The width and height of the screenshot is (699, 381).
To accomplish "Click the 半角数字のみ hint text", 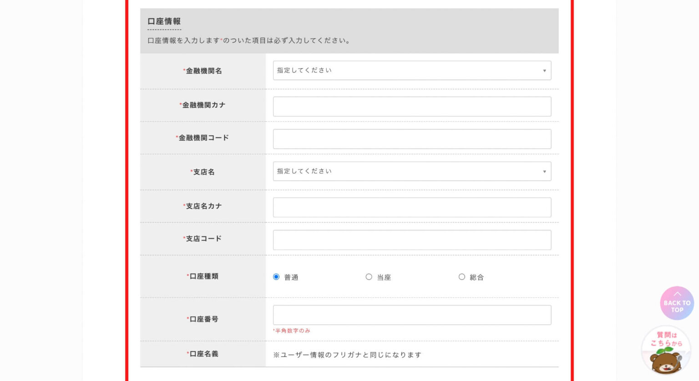I will coord(292,331).
